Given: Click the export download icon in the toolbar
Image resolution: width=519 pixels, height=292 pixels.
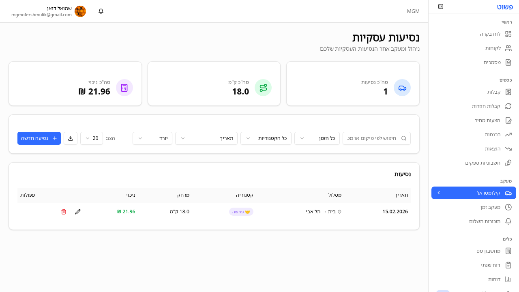Looking at the screenshot, I should pyautogui.click(x=70, y=138).
